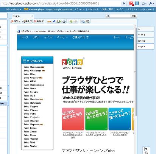Click the browser go arrow button
This screenshot has height=154, width=156.
pos(124,3)
